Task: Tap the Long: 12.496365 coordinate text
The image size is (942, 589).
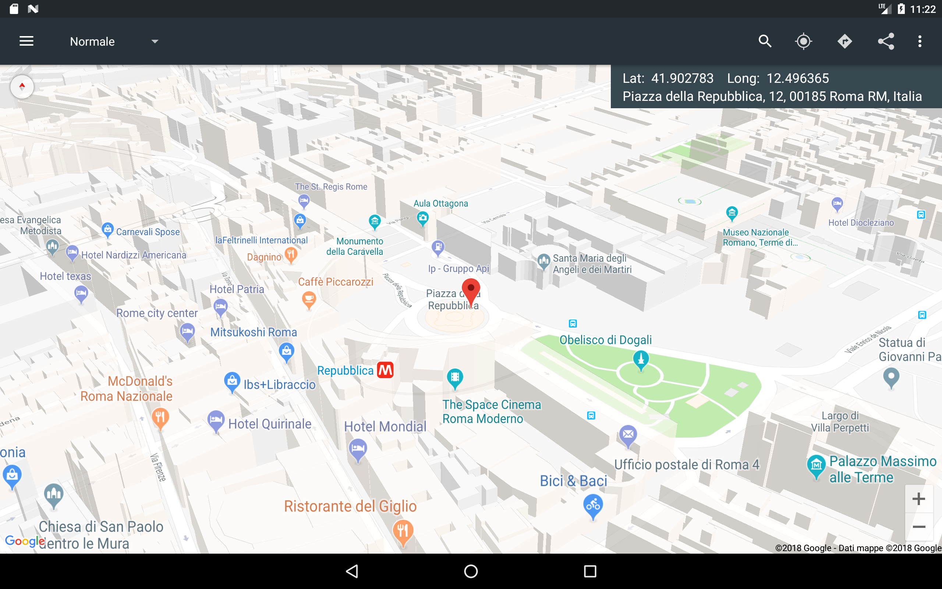Action: pos(778,78)
